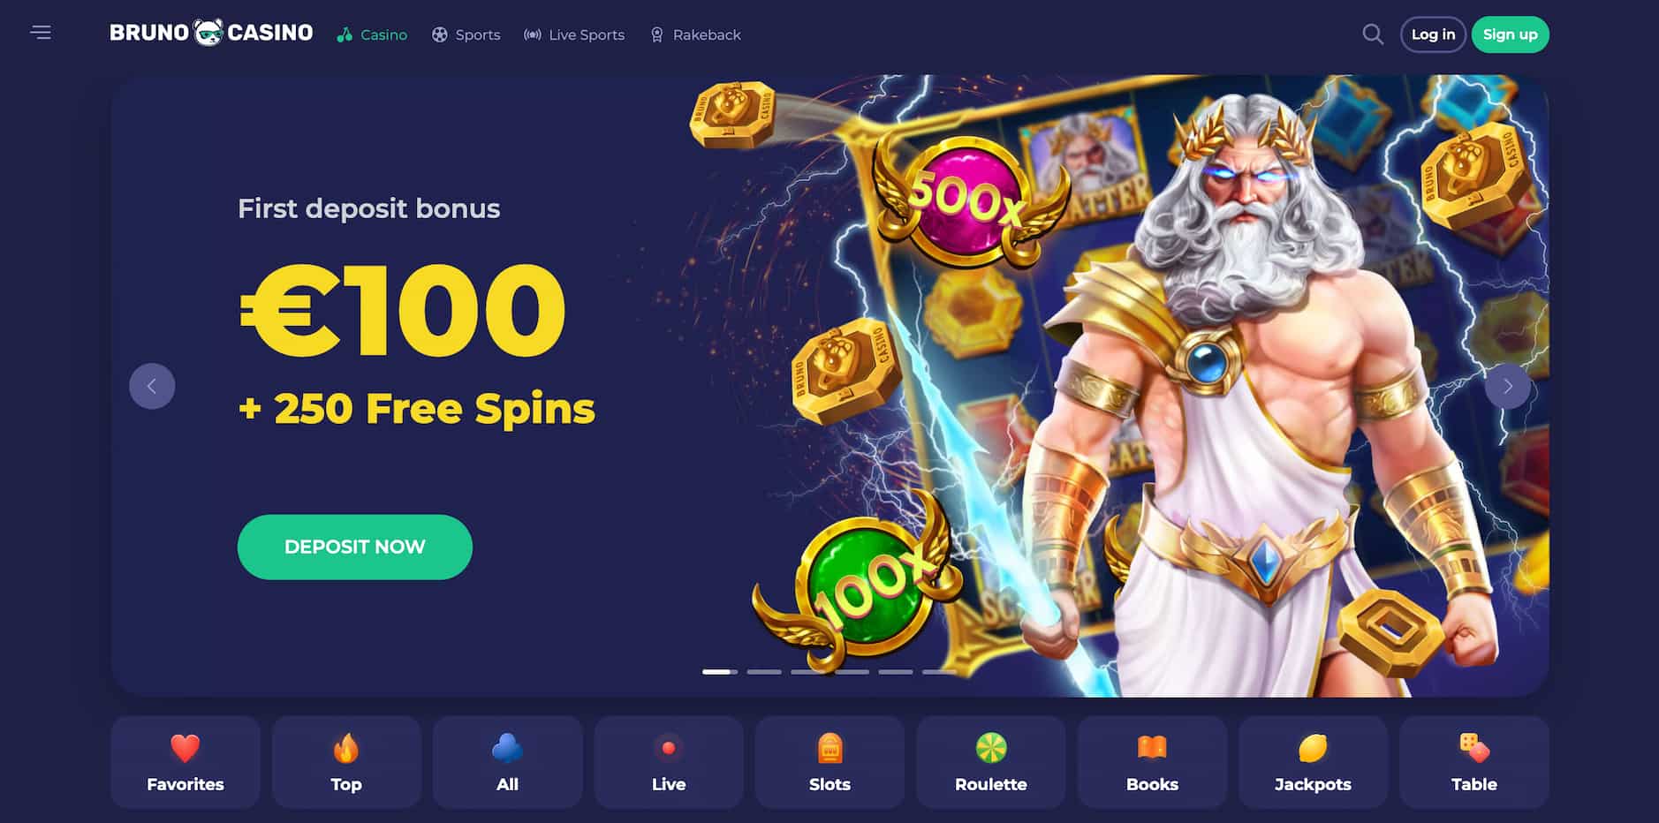Select the Top flame category

click(x=346, y=762)
